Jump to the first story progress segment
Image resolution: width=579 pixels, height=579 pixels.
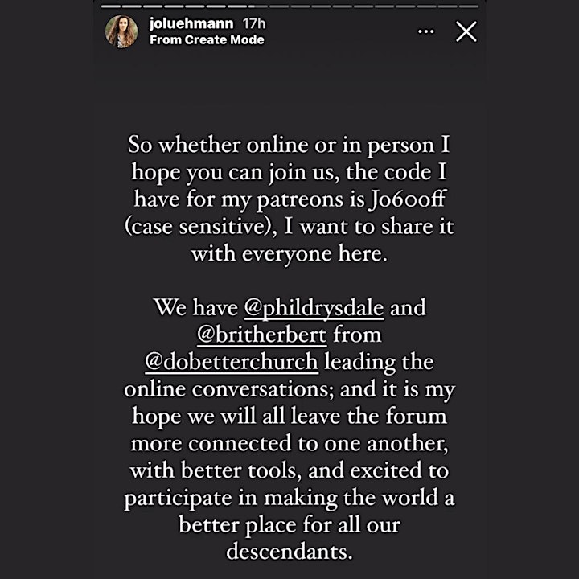(x=111, y=6)
